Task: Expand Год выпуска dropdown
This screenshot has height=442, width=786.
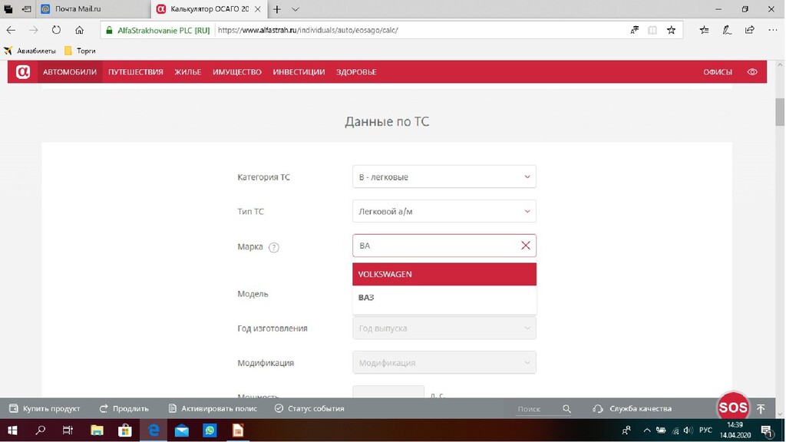Action: tap(444, 328)
